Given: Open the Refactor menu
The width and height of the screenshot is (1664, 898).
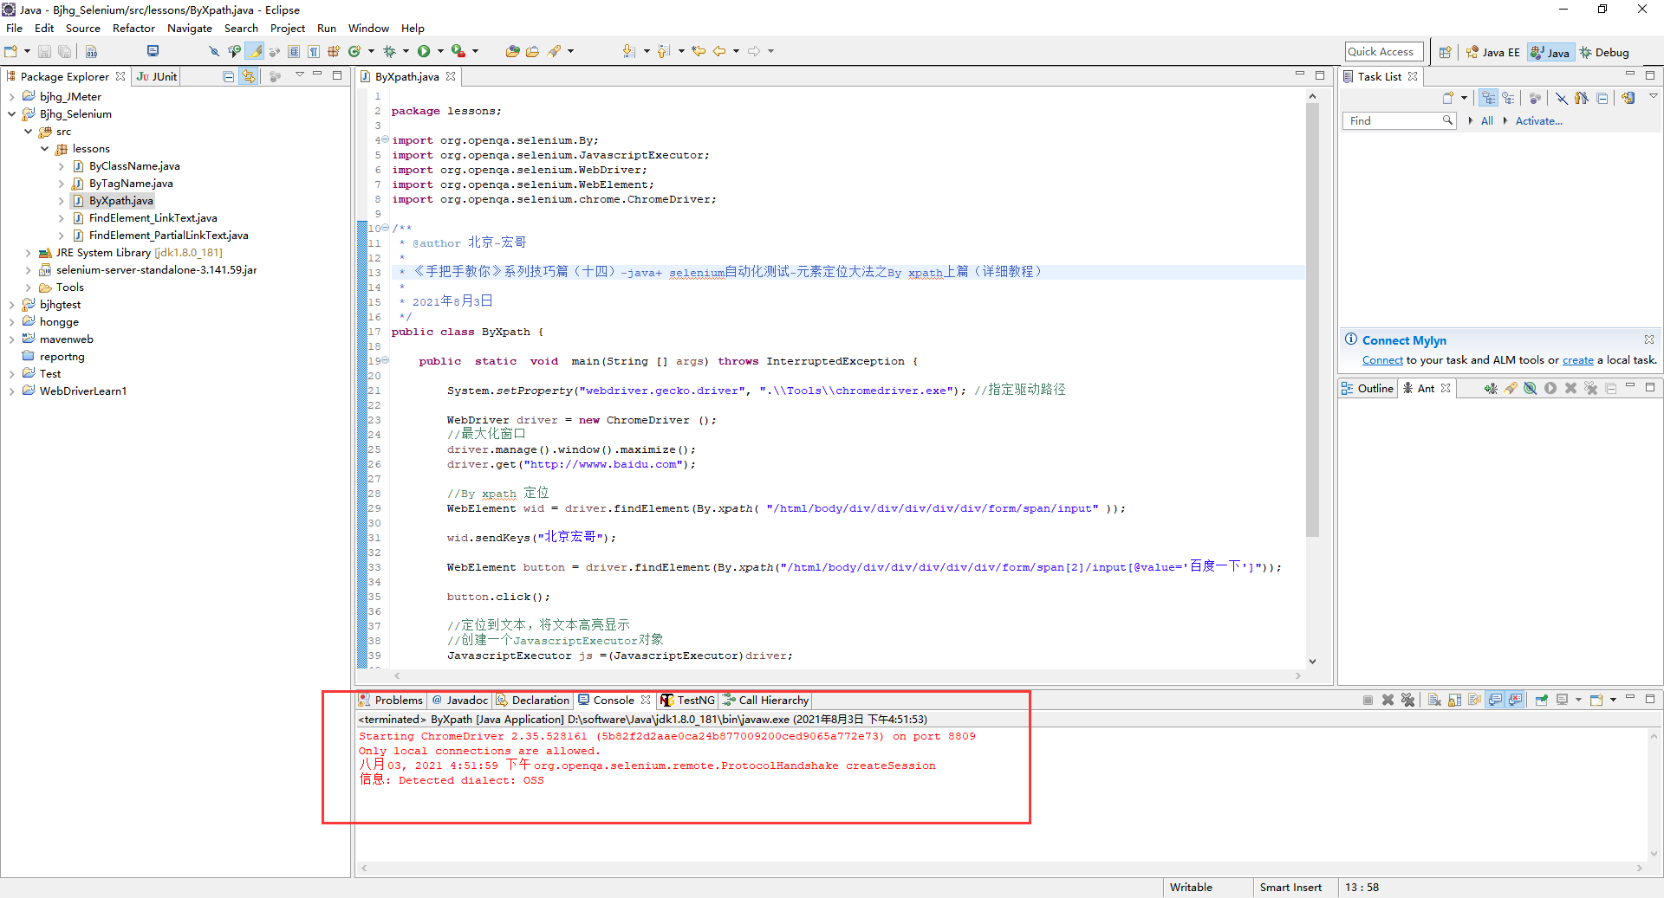Looking at the screenshot, I should pos(133,29).
